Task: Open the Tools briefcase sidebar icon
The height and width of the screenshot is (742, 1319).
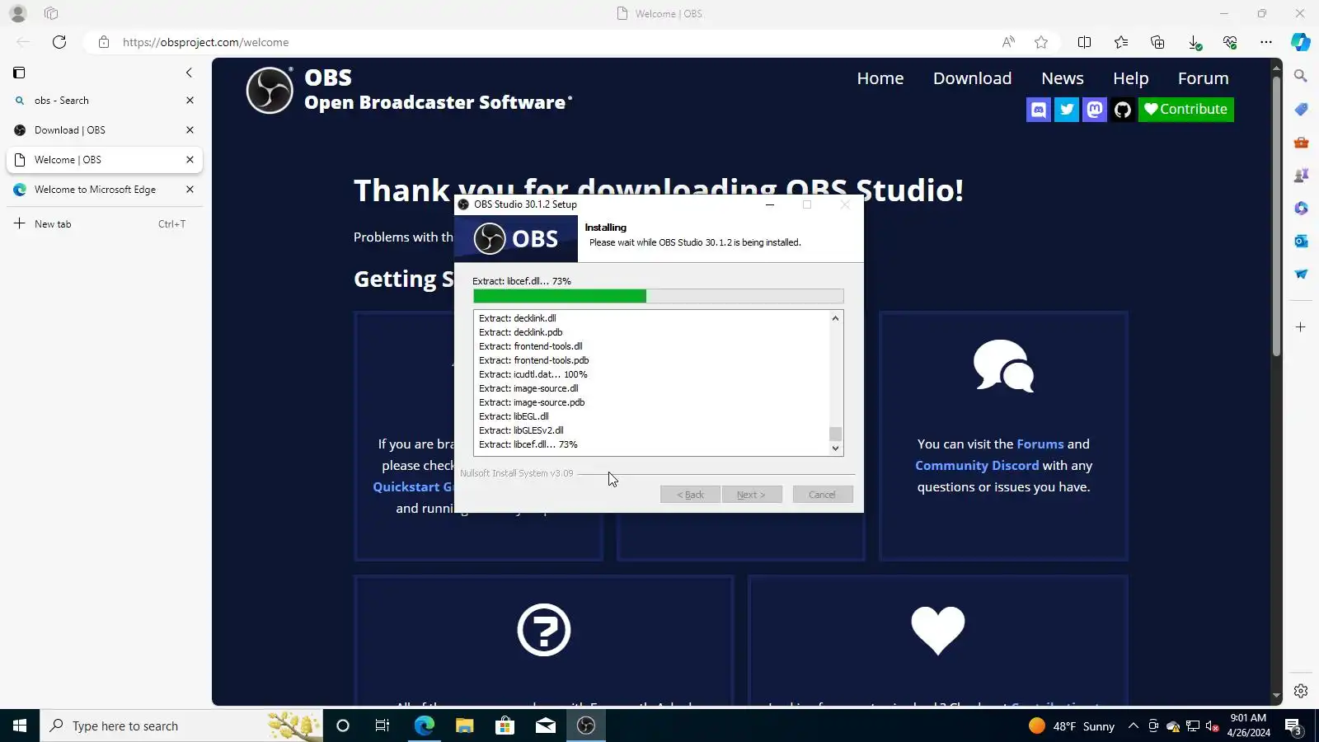Action: click(1301, 142)
